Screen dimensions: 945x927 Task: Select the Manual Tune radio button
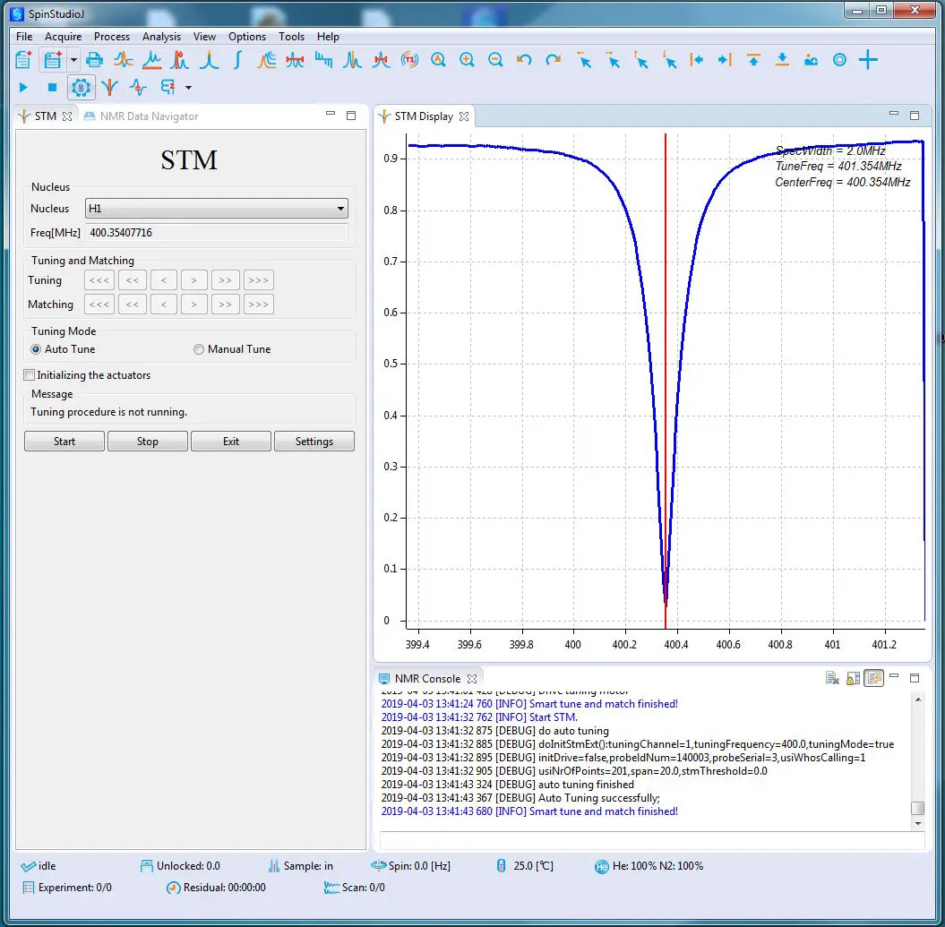pyautogui.click(x=199, y=349)
